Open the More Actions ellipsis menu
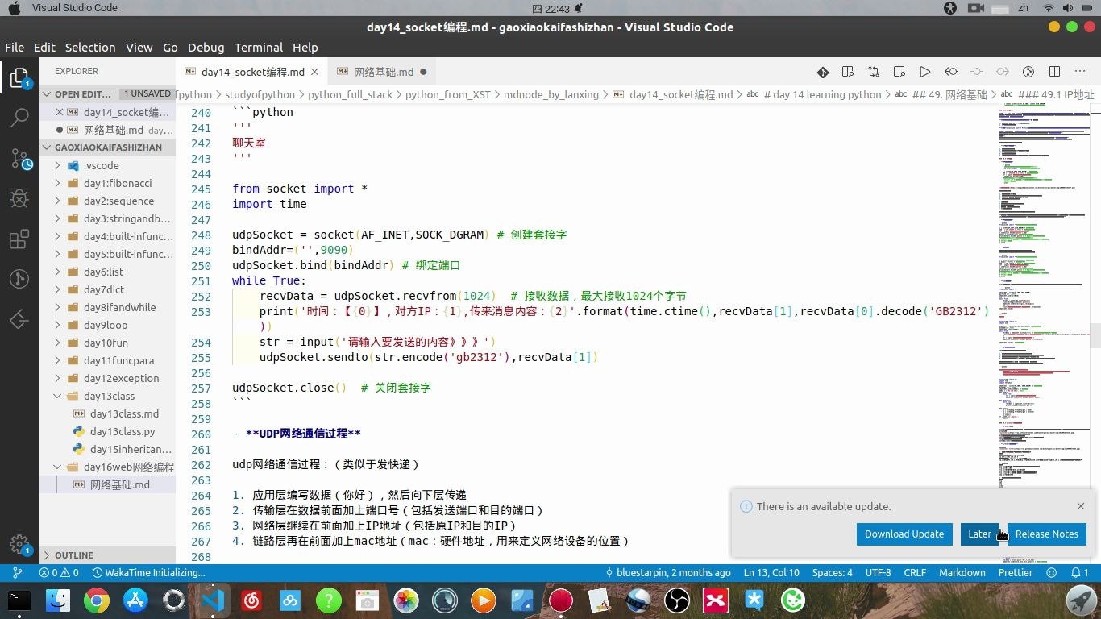Screen dimensions: 1101x619 click(1080, 72)
